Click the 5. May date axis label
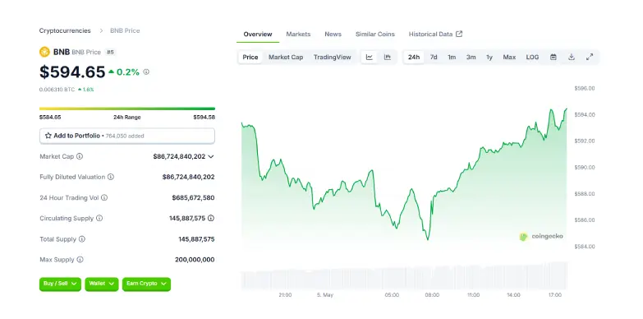 pos(325,295)
